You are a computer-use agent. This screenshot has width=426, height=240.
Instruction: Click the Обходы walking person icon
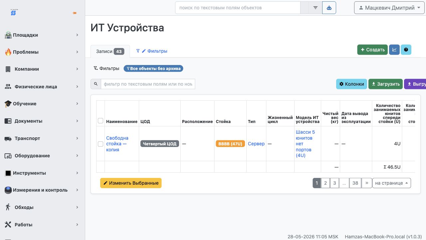click(x=8, y=207)
